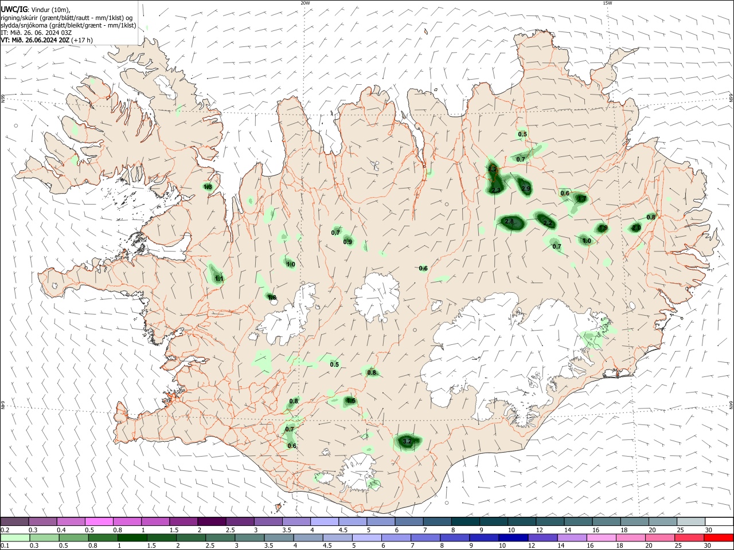Click the 20W longitude label
Screen dimensions: 734x550
point(305,3)
